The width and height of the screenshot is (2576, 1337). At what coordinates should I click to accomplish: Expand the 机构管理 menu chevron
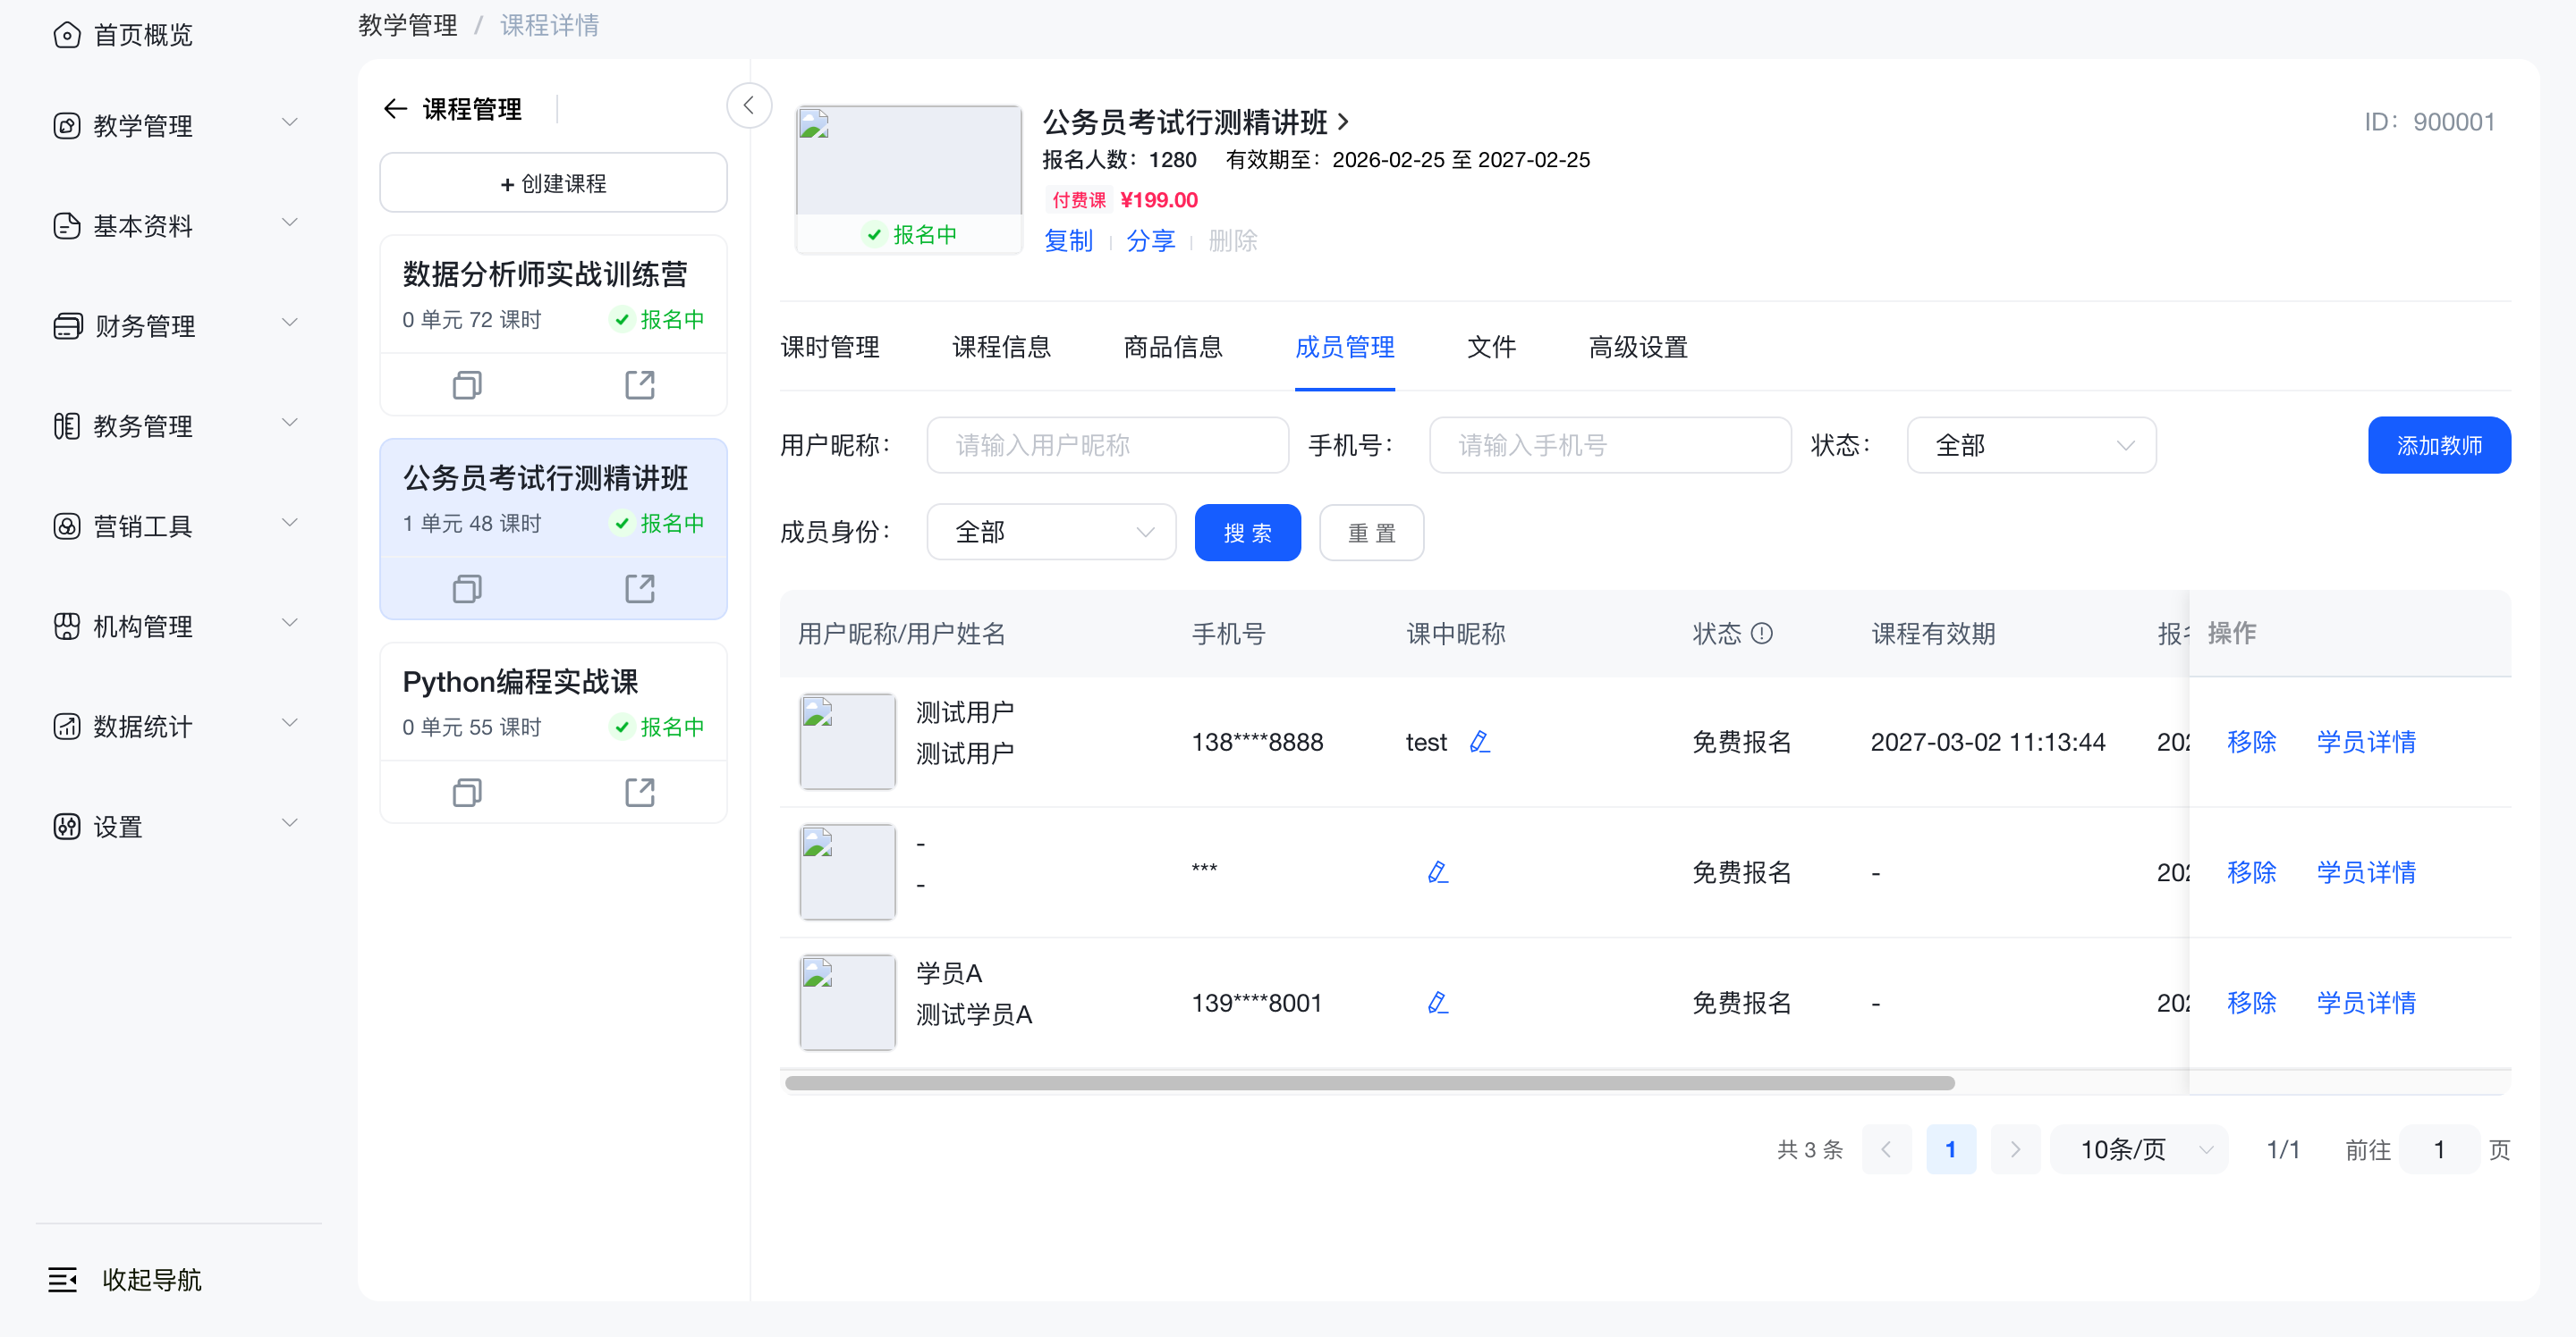point(290,623)
